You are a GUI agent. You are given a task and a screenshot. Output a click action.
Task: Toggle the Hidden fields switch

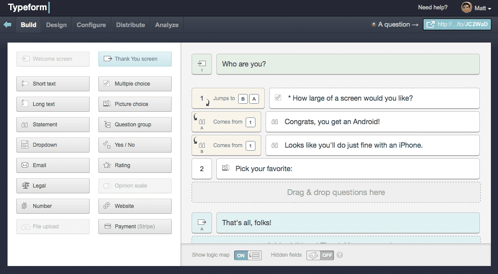pos(320,255)
